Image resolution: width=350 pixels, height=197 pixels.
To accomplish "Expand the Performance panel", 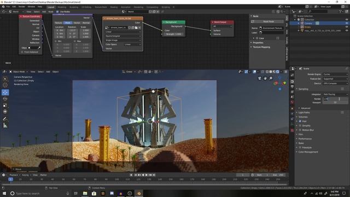I will [x=305, y=138].
